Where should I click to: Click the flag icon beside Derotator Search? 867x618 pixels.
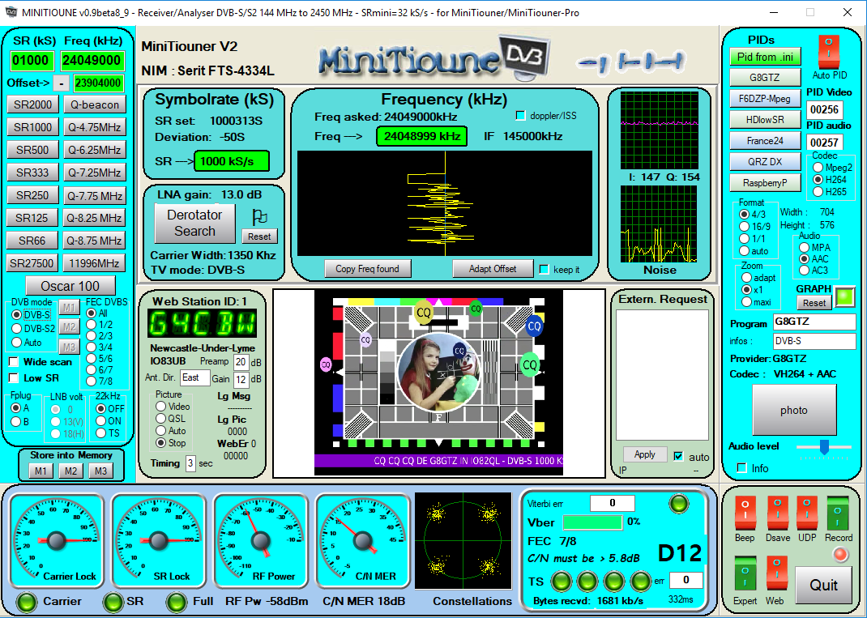tap(258, 217)
